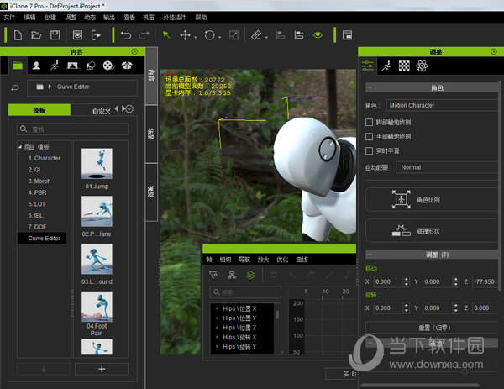Open a project with the folder icon

[x=36, y=34]
